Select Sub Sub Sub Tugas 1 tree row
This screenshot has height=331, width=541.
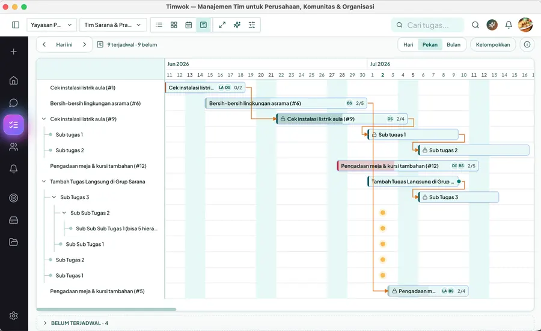coord(100,228)
